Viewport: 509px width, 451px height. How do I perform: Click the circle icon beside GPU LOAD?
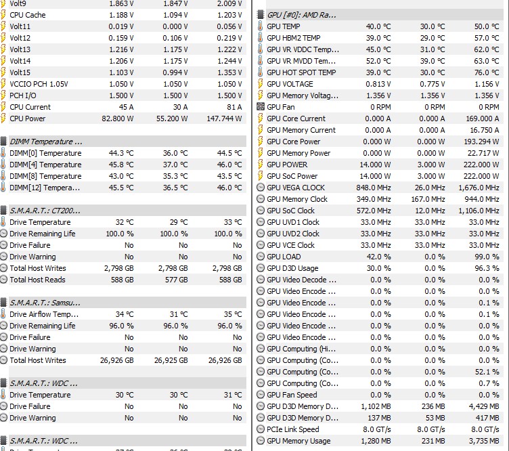(x=261, y=257)
